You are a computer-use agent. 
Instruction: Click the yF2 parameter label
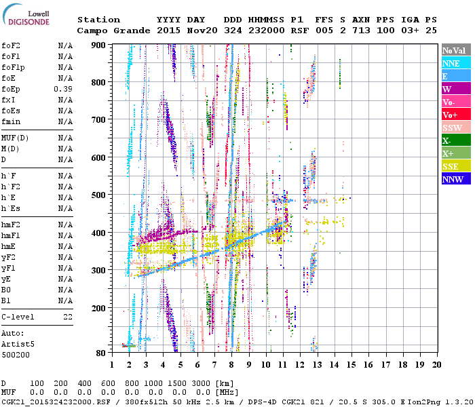(x=8, y=257)
